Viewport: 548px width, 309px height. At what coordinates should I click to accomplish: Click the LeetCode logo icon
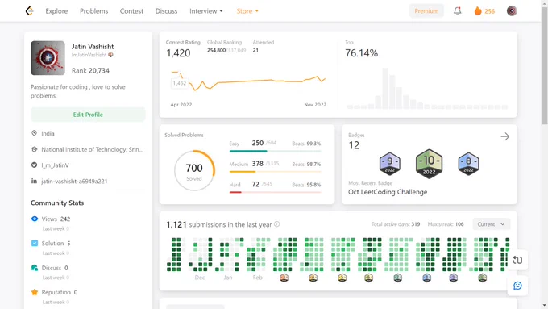point(29,10)
